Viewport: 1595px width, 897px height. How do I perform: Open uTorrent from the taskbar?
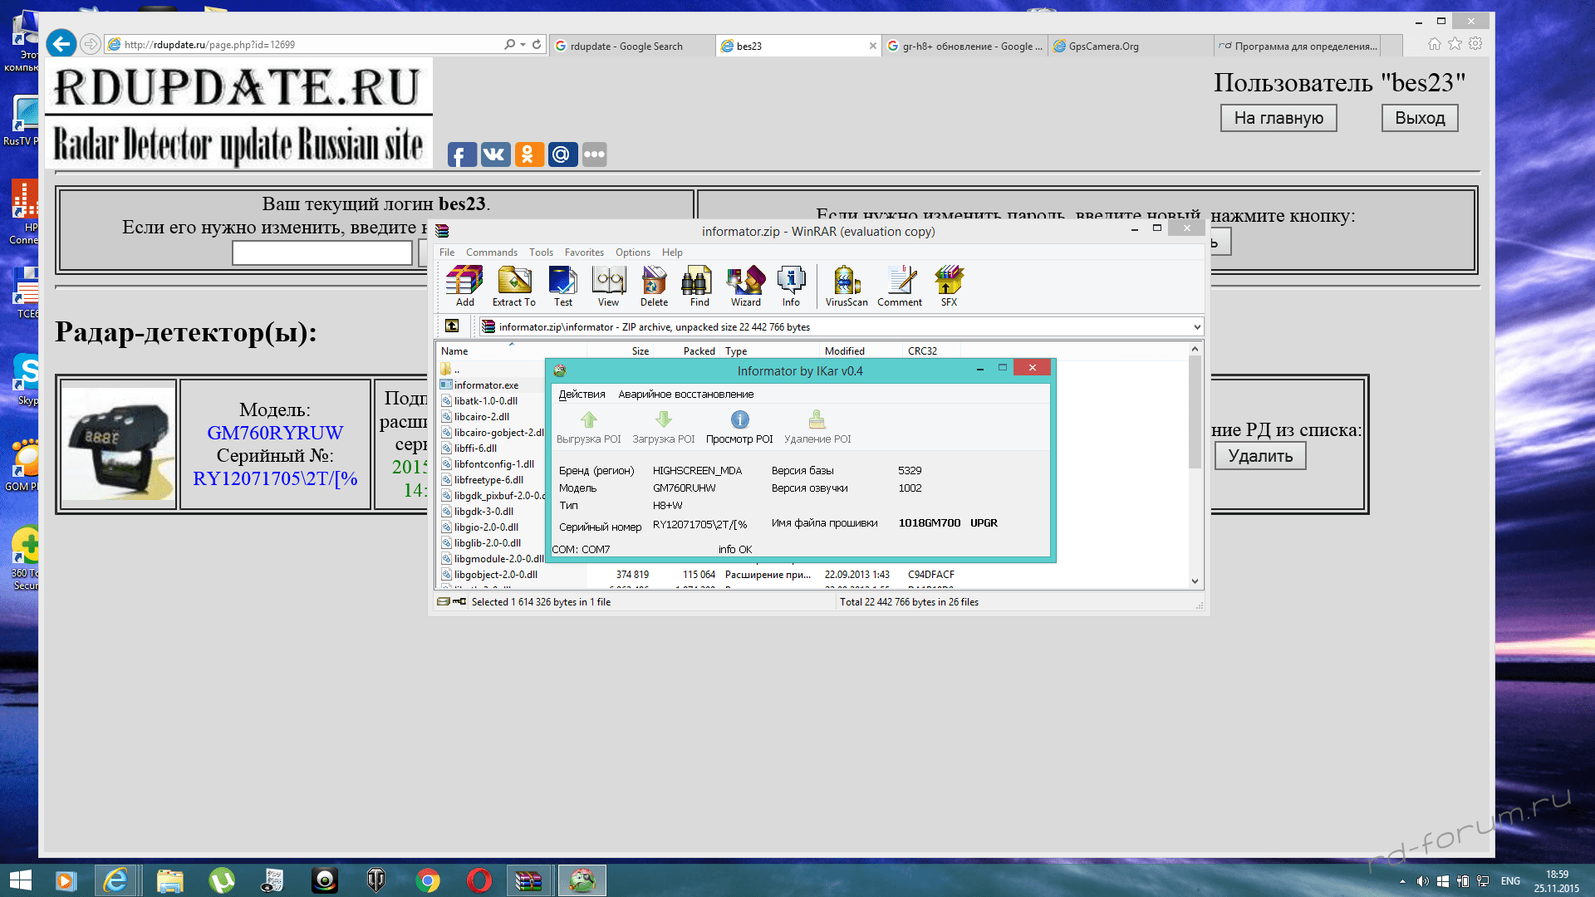coord(222,880)
